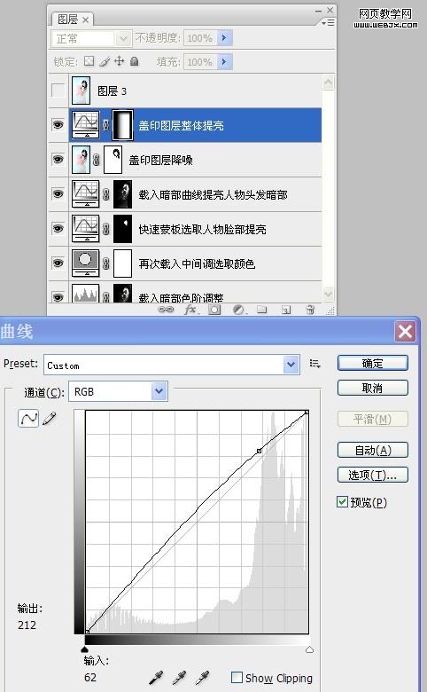
Task: Hide the 盖印图层降噪 layer
Action: point(58,160)
